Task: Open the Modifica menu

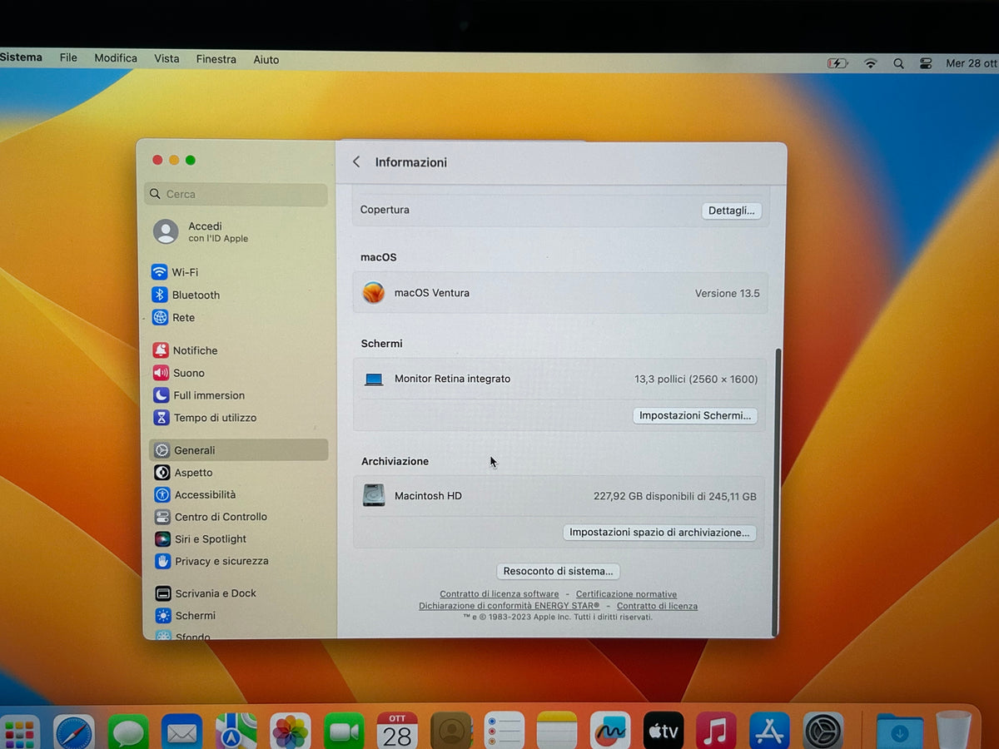Action: click(116, 58)
